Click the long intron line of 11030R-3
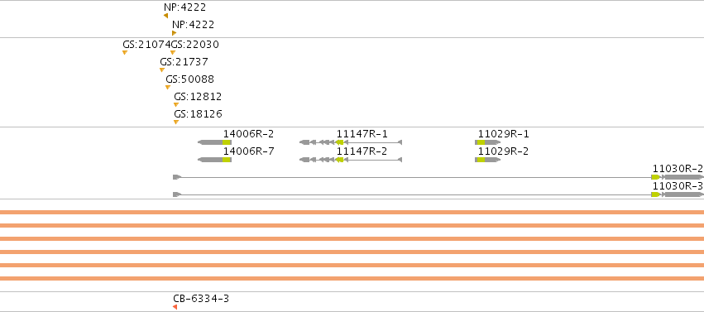704x312 pixels. [x=415, y=194]
